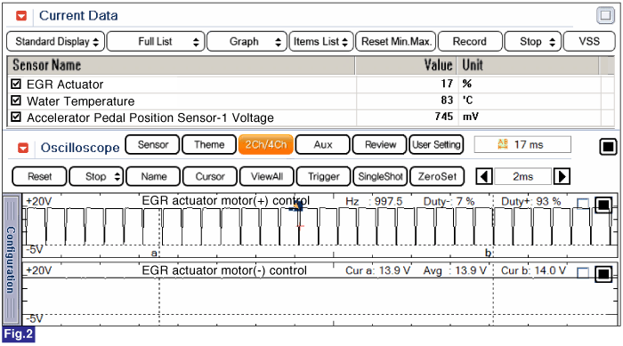The height and width of the screenshot is (346, 623).
Task: Click the black square beside 17 ms
Action: click(x=608, y=147)
